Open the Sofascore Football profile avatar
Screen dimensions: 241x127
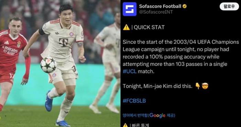[x=129, y=9]
